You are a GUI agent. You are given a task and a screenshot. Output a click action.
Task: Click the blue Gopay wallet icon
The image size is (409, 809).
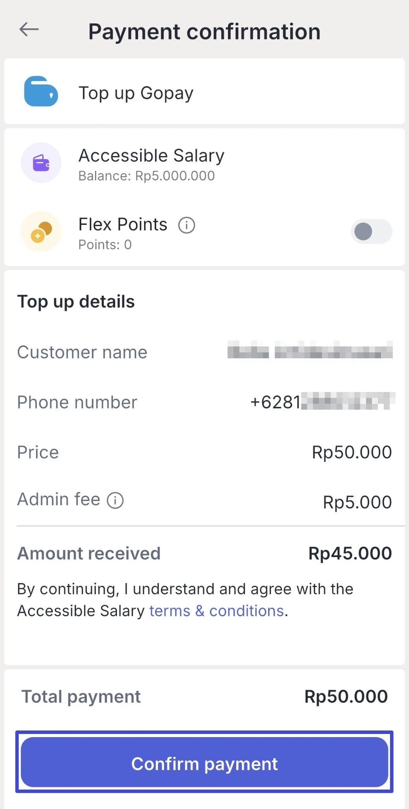pos(41,92)
